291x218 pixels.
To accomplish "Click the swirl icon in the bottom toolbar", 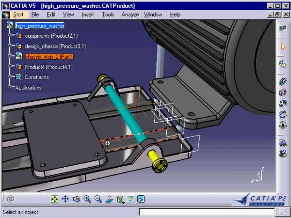I will tap(10, 199).
